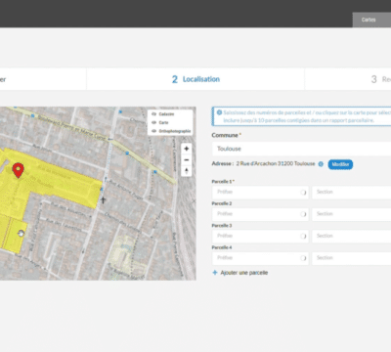
Task: Click the church cross symbol on map
Action: 104,199
